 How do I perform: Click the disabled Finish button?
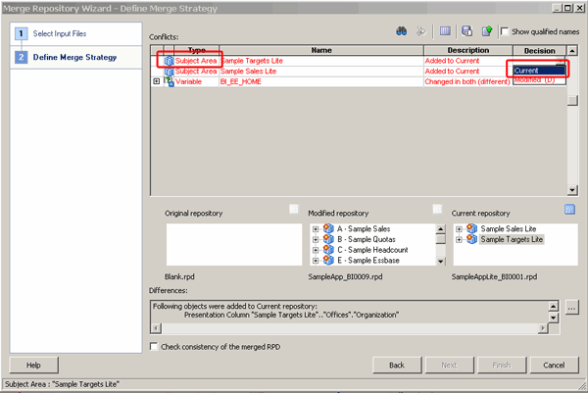(502, 366)
